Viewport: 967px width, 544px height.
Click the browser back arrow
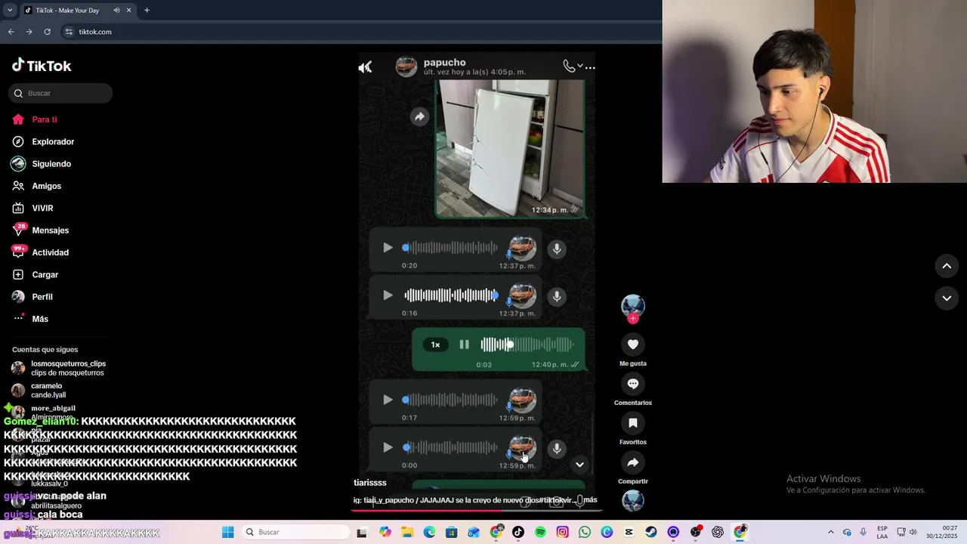(x=11, y=32)
